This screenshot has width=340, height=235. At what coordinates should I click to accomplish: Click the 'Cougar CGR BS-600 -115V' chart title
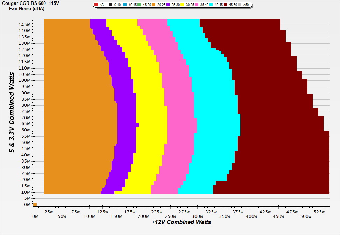click(x=25, y=3)
